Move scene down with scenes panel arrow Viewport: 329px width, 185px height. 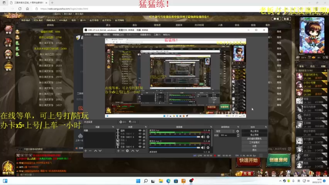tap(100, 151)
